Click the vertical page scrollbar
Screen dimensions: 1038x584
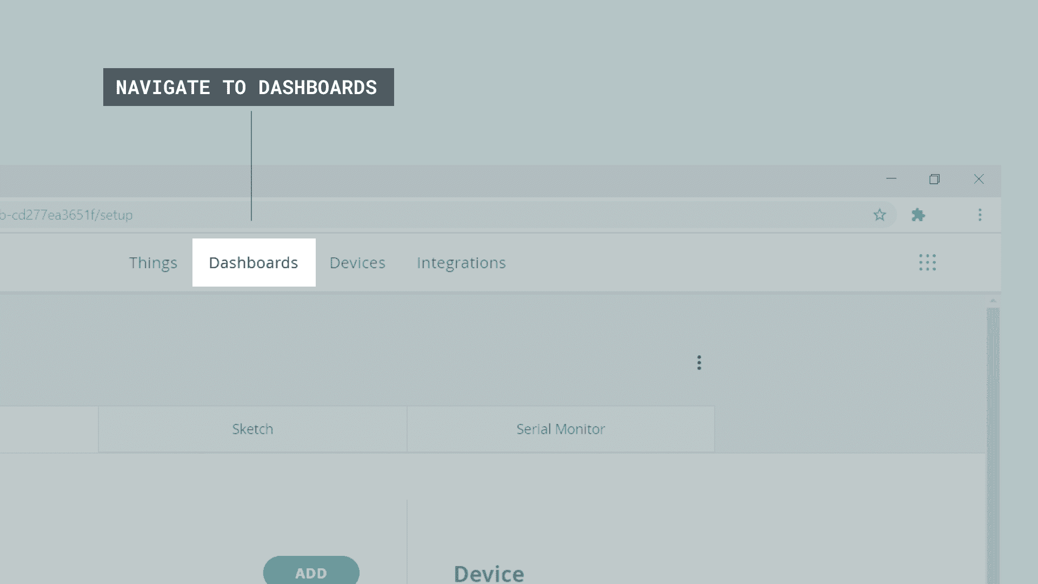click(993, 433)
